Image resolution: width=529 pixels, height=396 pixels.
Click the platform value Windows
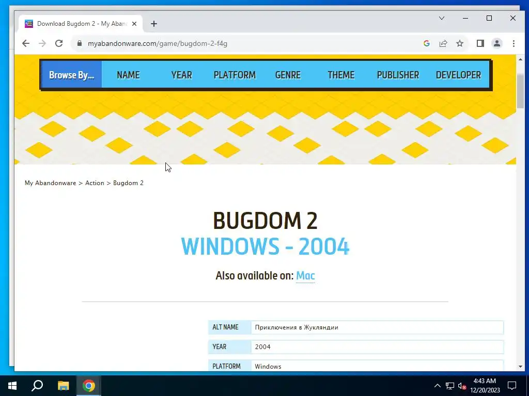pyautogui.click(x=268, y=367)
